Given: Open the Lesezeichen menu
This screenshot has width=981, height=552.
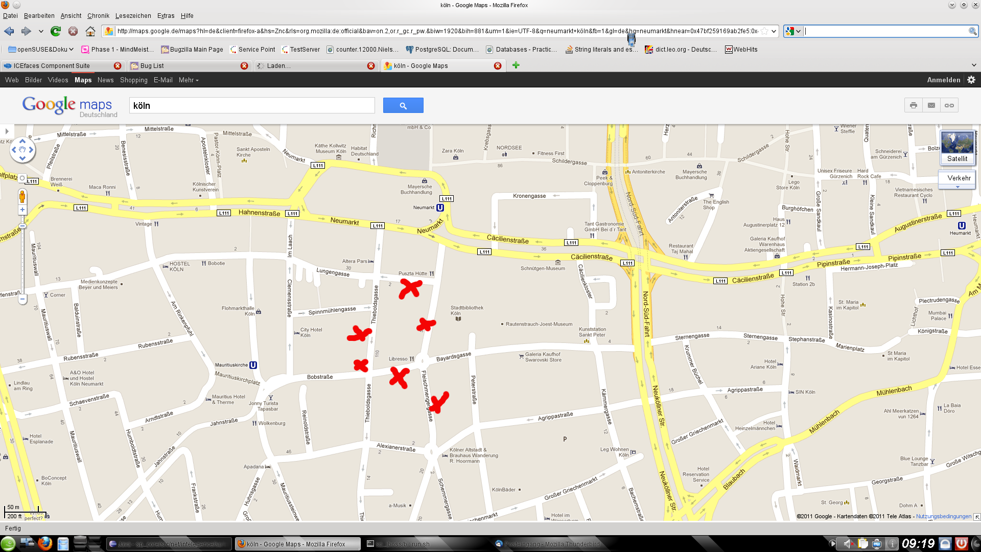Looking at the screenshot, I should coord(133,16).
